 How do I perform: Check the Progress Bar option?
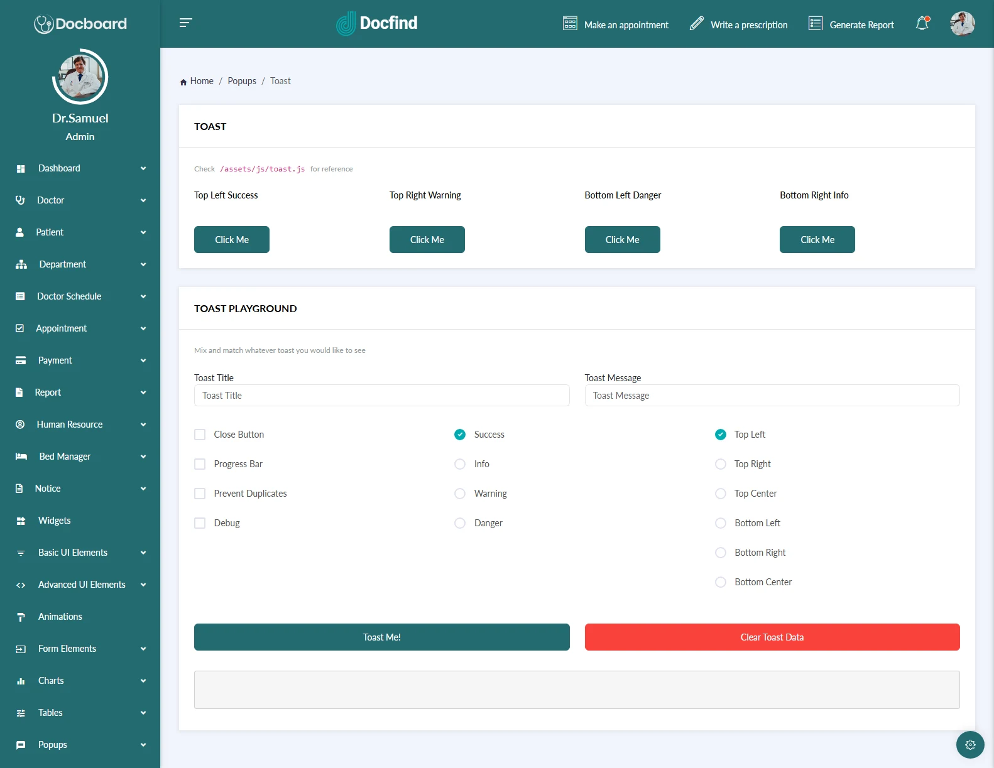pyautogui.click(x=200, y=464)
